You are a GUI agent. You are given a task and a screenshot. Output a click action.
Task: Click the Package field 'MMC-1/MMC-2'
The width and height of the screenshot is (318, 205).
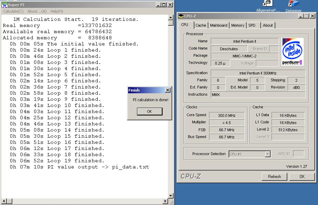[x=245, y=56]
